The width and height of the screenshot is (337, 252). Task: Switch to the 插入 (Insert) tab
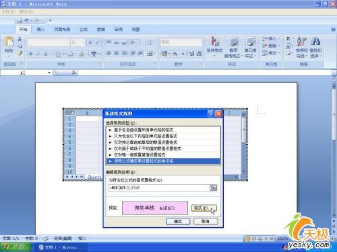pyautogui.click(x=40, y=30)
